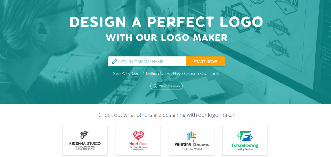Image resolution: width=331 pixels, height=157 pixels.
Task: Click the pencil icon in the name field
Action: coord(115,62)
